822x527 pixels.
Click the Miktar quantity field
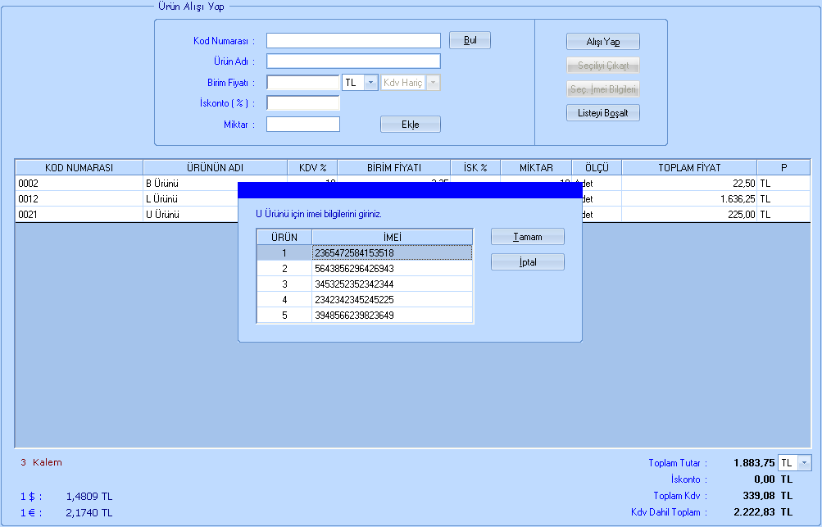coord(302,125)
